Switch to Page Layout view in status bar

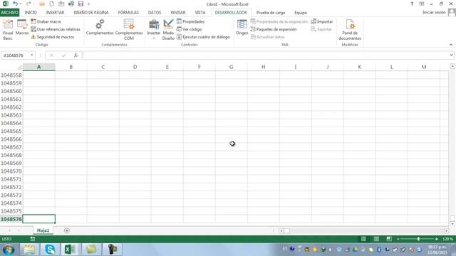[x=376, y=239]
